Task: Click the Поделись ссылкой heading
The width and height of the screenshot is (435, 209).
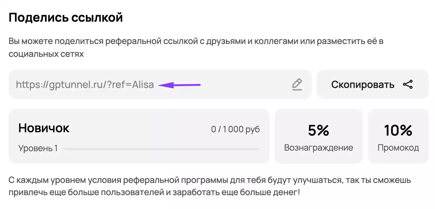Action: (66, 18)
